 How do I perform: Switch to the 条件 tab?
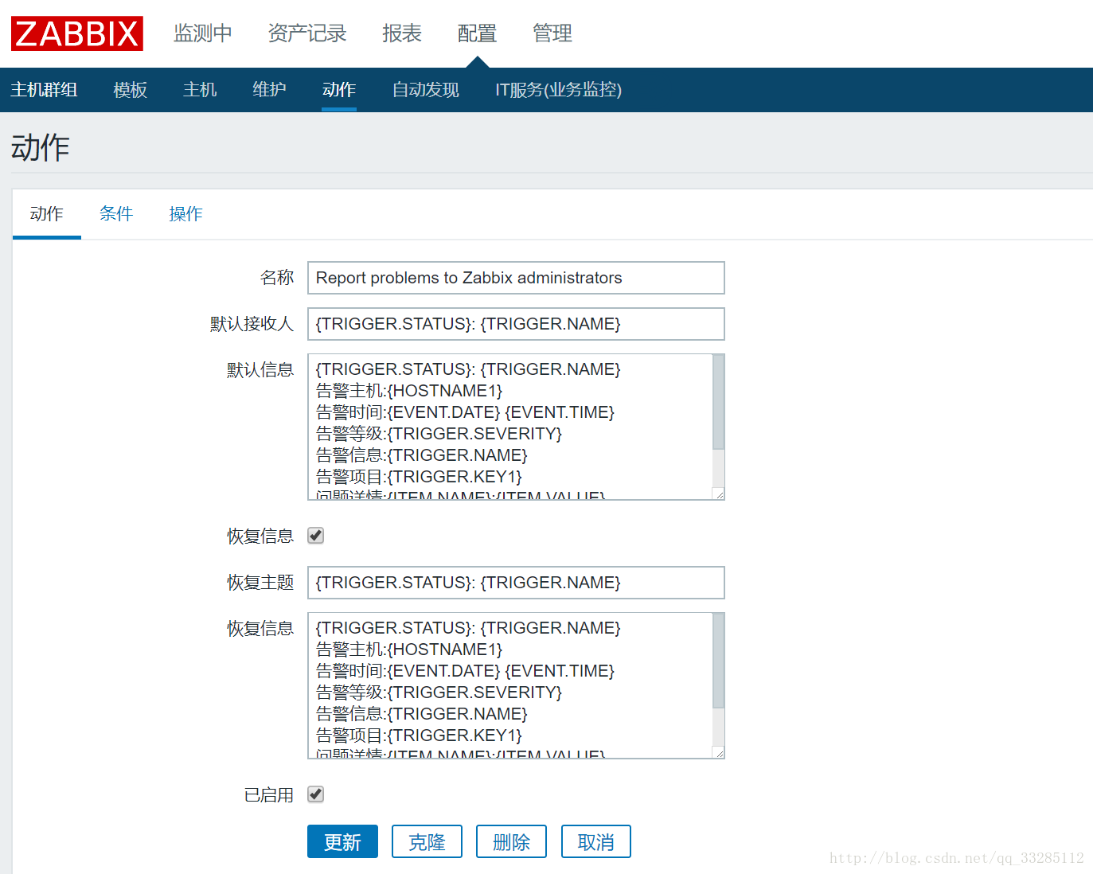(116, 214)
